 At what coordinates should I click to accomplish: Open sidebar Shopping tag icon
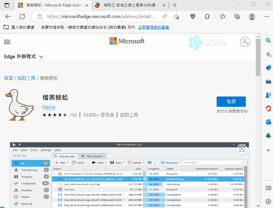click(x=268, y=68)
